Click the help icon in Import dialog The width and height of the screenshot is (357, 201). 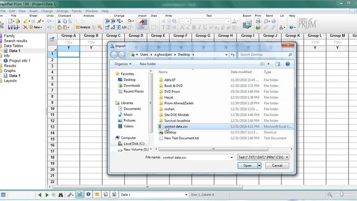288,64
